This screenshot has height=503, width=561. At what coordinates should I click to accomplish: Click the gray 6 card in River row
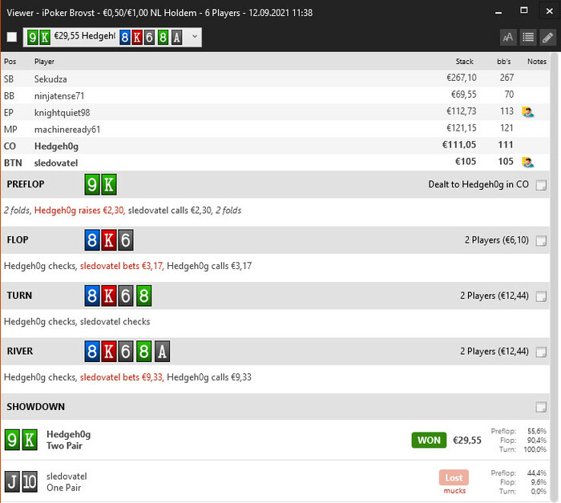126,352
